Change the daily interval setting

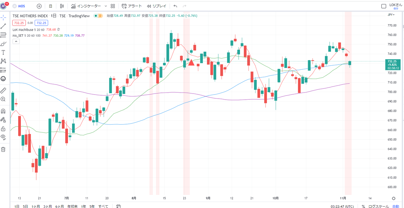50,6
